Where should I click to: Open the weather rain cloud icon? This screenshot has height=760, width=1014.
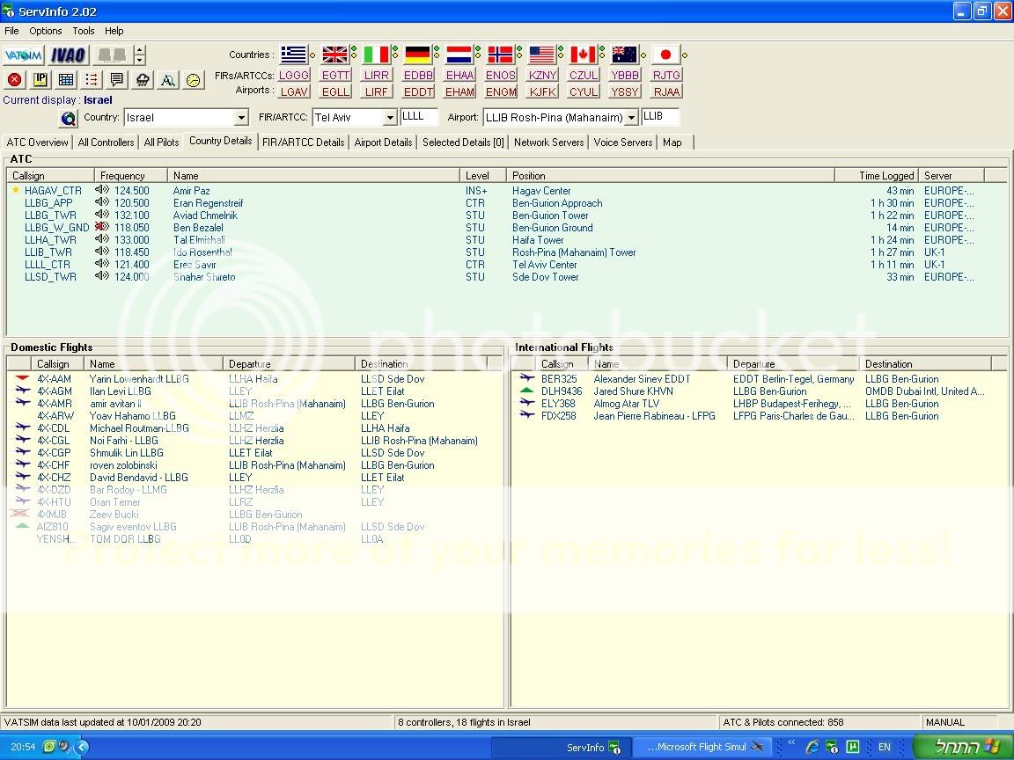point(143,80)
